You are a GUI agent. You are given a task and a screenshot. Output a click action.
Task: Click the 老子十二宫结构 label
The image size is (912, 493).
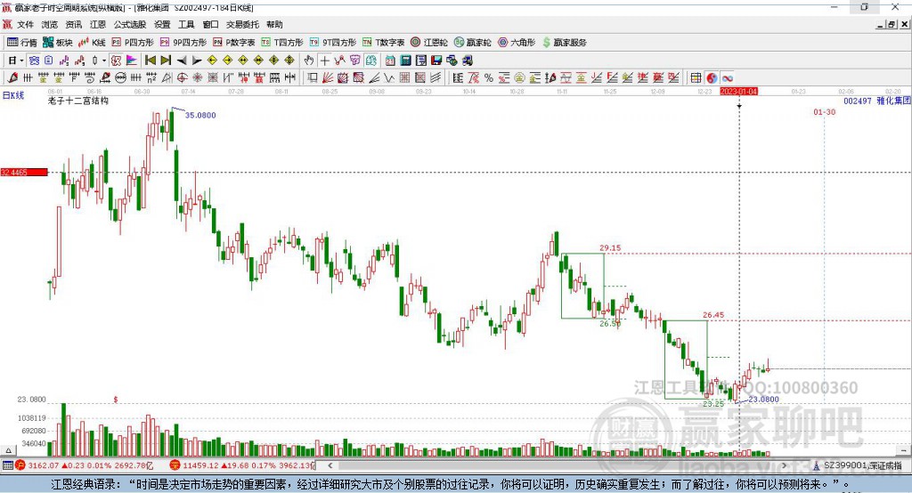[78, 101]
